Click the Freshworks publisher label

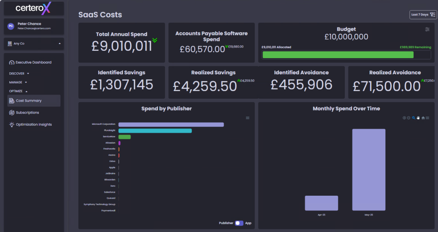click(x=109, y=149)
